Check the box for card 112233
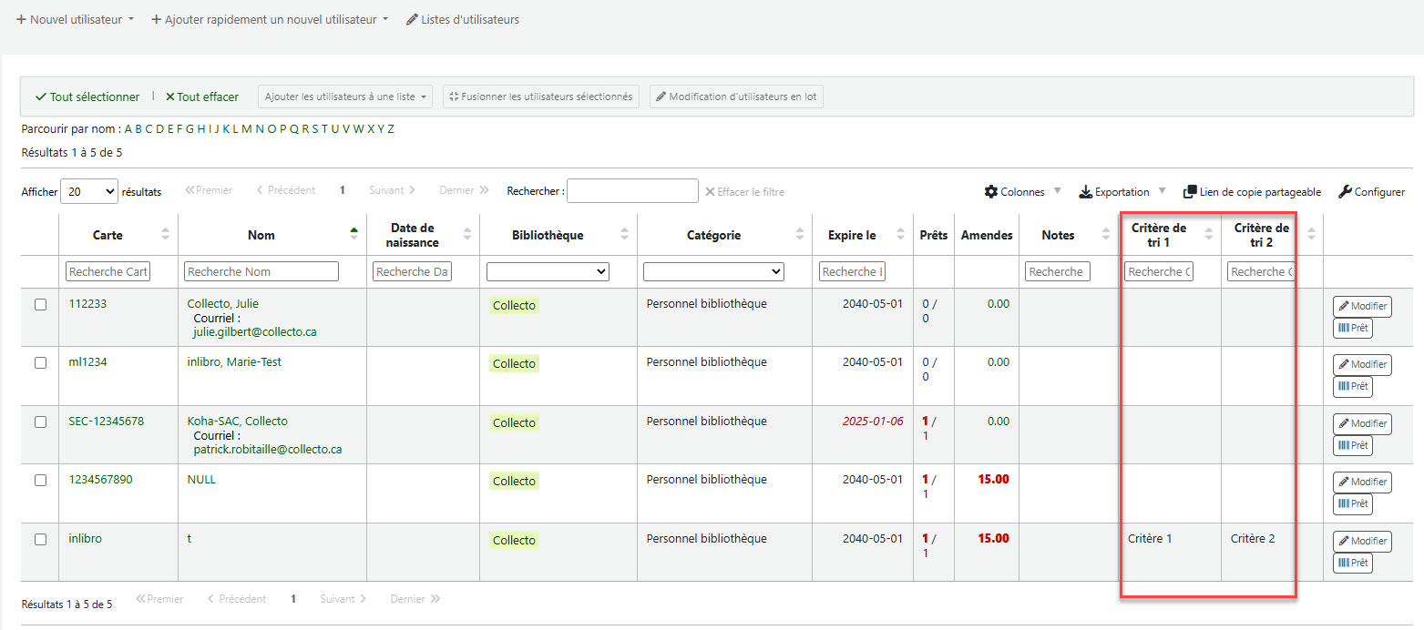1424x630 pixels. (40, 305)
